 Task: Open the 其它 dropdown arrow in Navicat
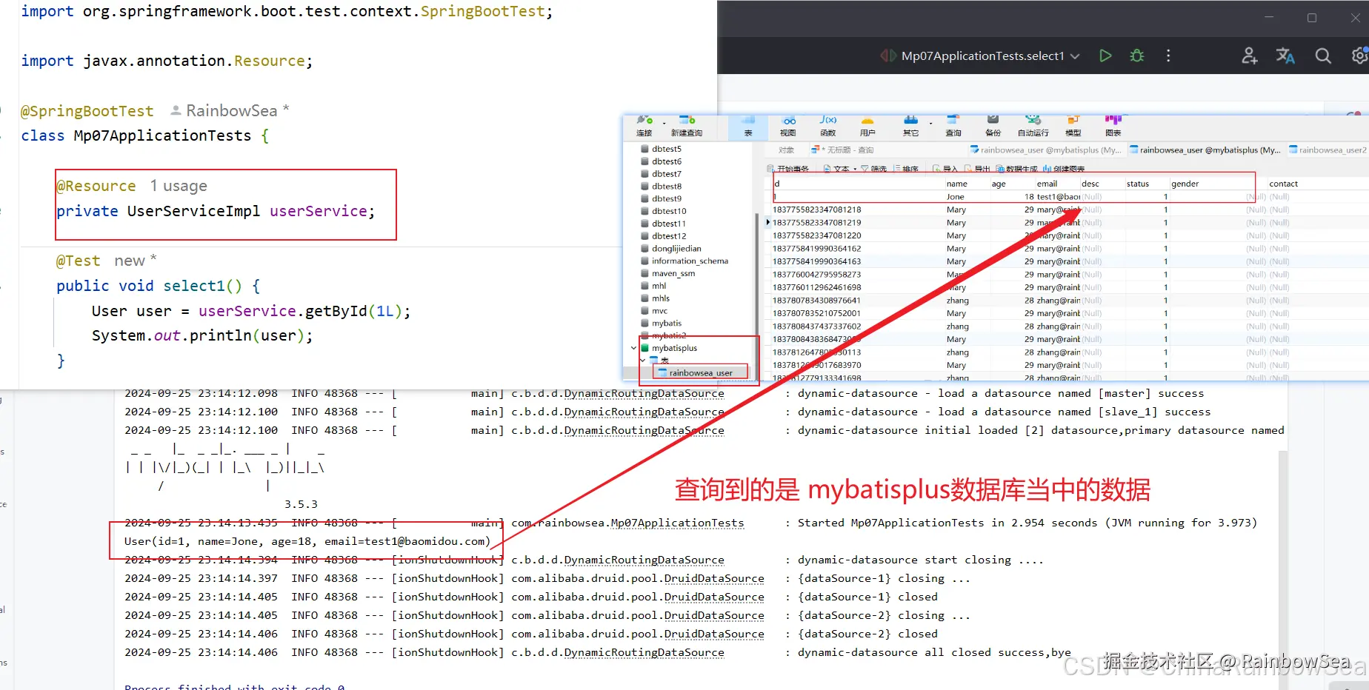[930, 123]
